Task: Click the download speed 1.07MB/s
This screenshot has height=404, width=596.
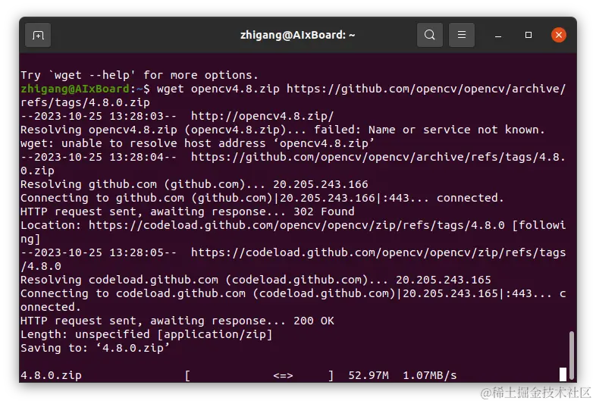Action: pos(429,375)
